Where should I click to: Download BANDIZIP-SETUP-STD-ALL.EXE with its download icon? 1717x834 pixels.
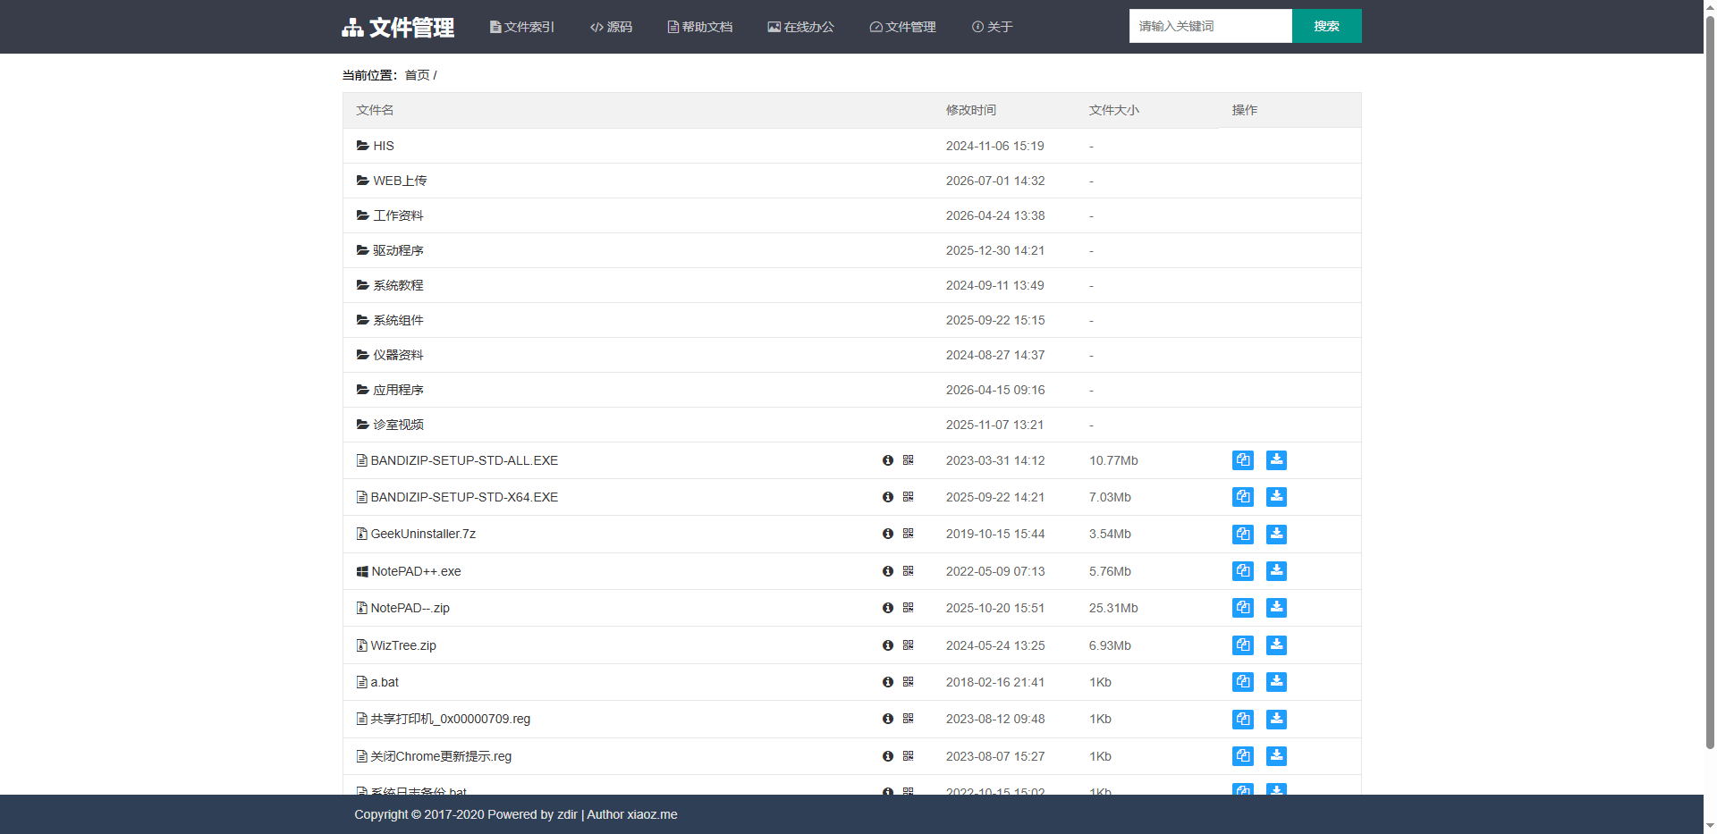(x=1276, y=460)
